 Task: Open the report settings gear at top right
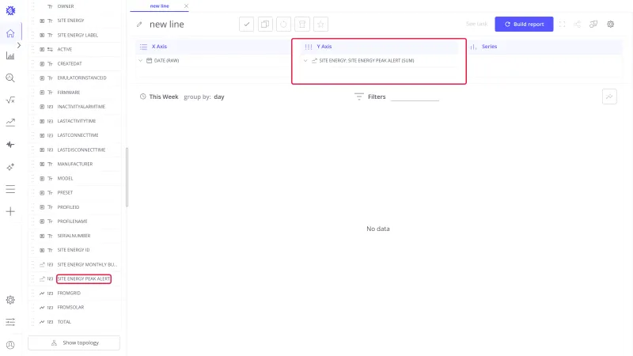click(610, 25)
